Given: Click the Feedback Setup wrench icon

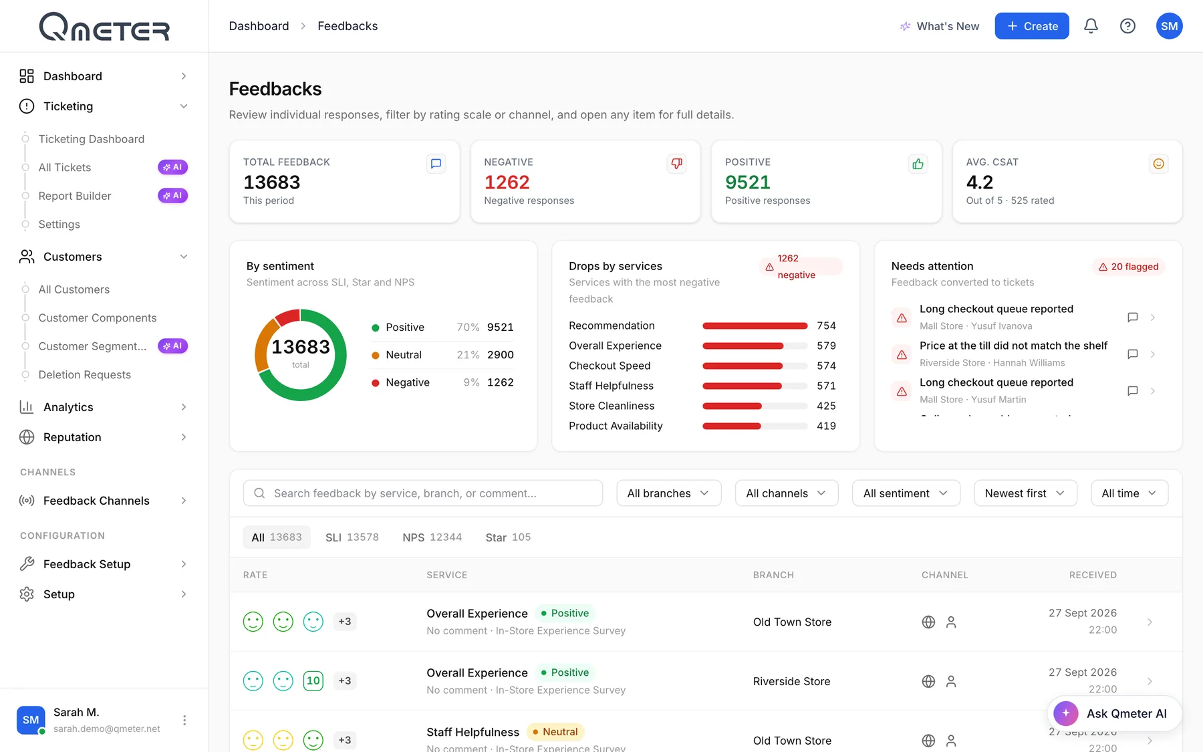Looking at the screenshot, I should pyautogui.click(x=27, y=564).
